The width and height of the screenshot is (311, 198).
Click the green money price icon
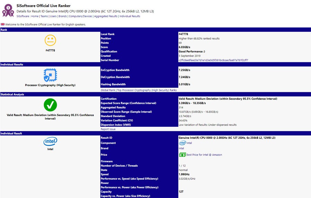(x=182, y=155)
